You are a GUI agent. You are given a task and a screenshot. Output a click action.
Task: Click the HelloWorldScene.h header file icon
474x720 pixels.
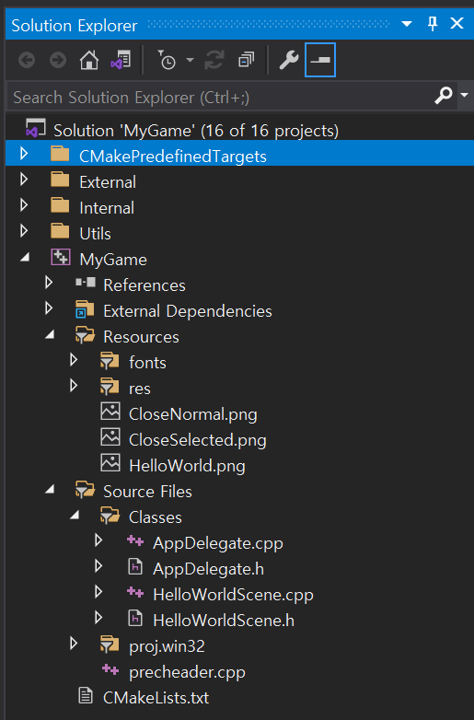(135, 618)
